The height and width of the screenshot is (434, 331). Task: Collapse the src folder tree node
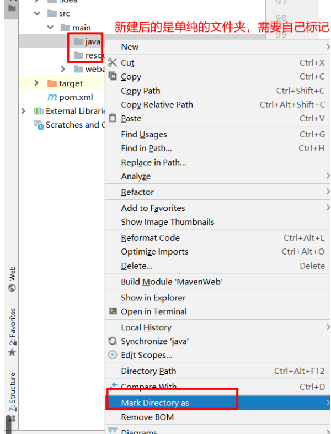click(x=37, y=13)
